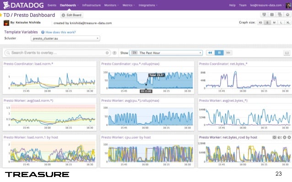292x182 pixels.
Task: Open the 'Presto Coordinator: cpu.*.rollup(max)' graph title
Action: tap(130, 64)
